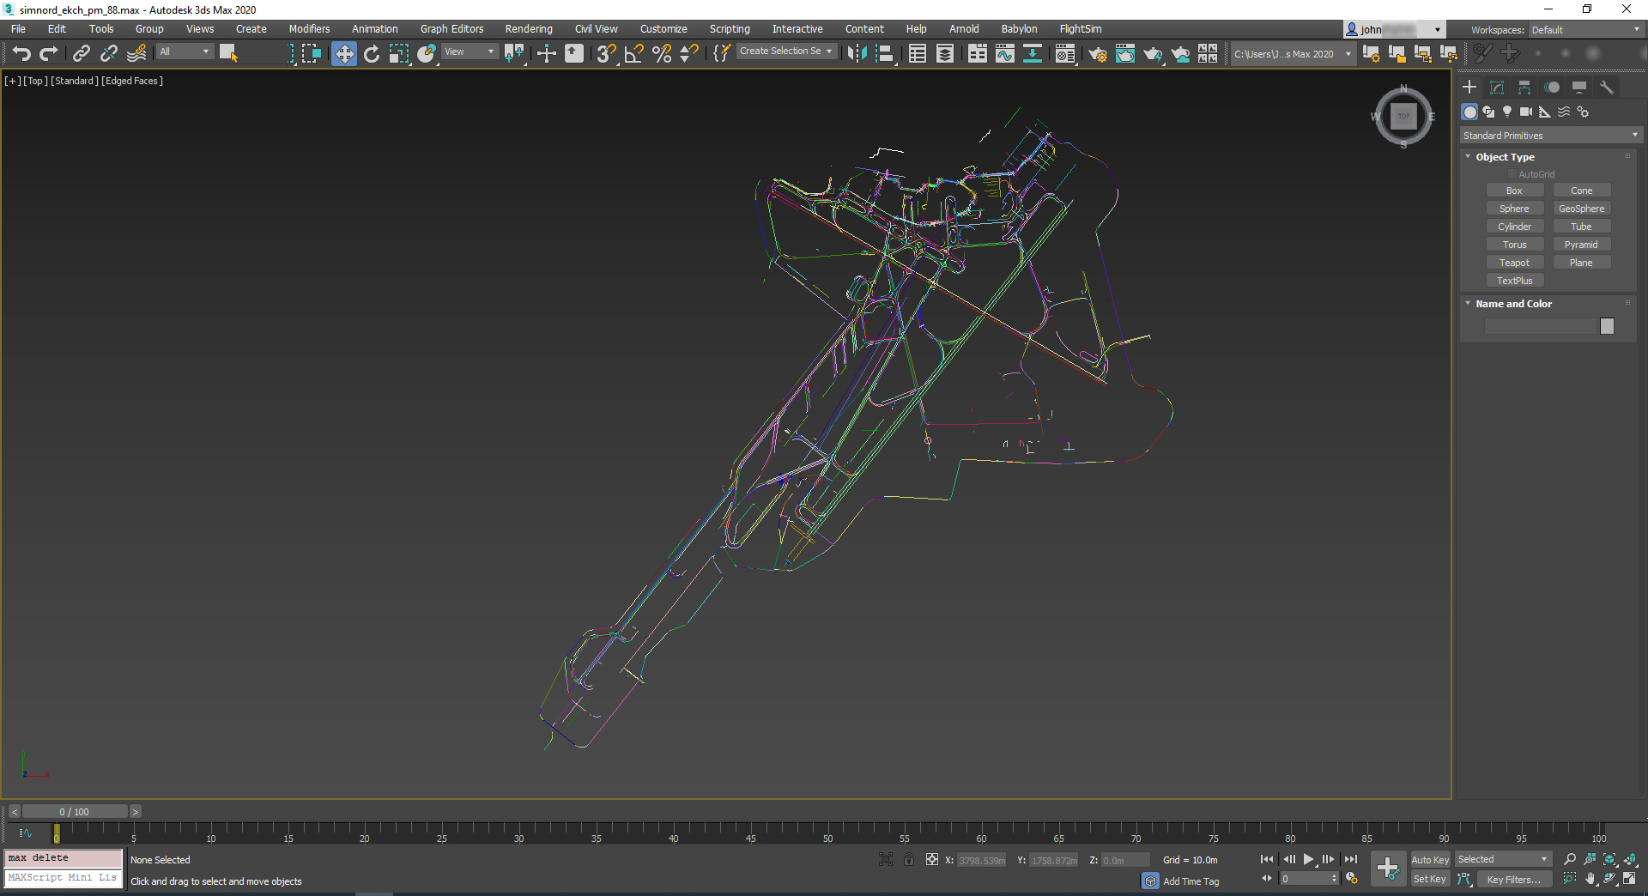
Task: Open the Rendering menu
Action: pyautogui.click(x=529, y=29)
